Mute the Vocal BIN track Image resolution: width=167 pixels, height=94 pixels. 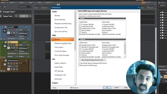pyautogui.click(x=9, y=30)
